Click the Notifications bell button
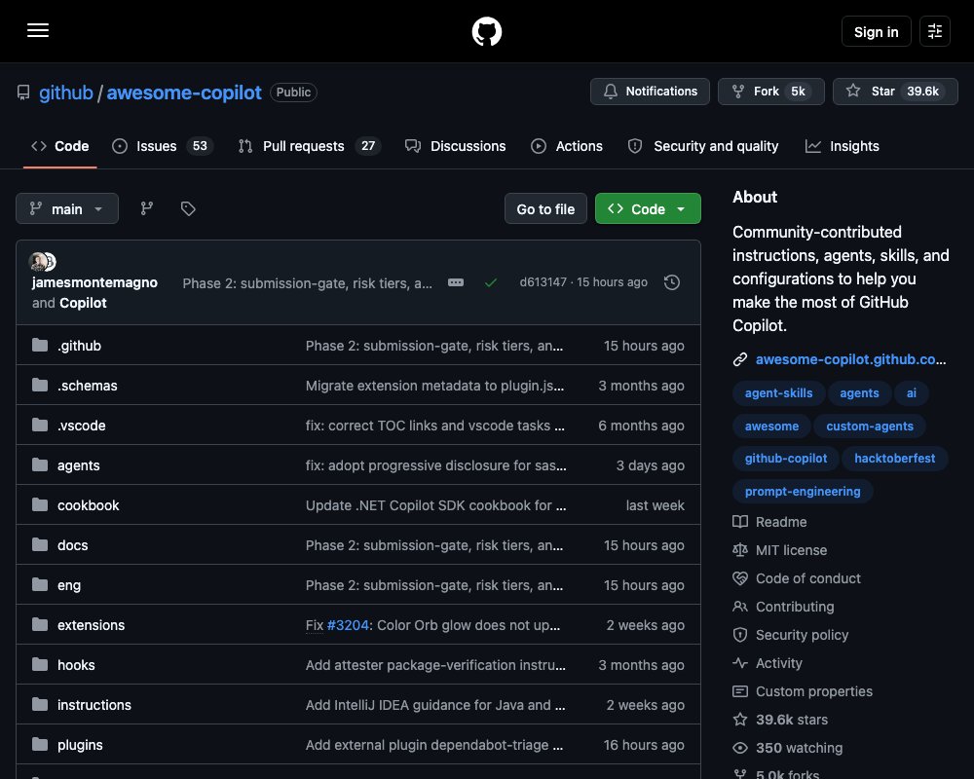Image resolution: width=974 pixels, height=779 pixels. (x=650, y=92)
